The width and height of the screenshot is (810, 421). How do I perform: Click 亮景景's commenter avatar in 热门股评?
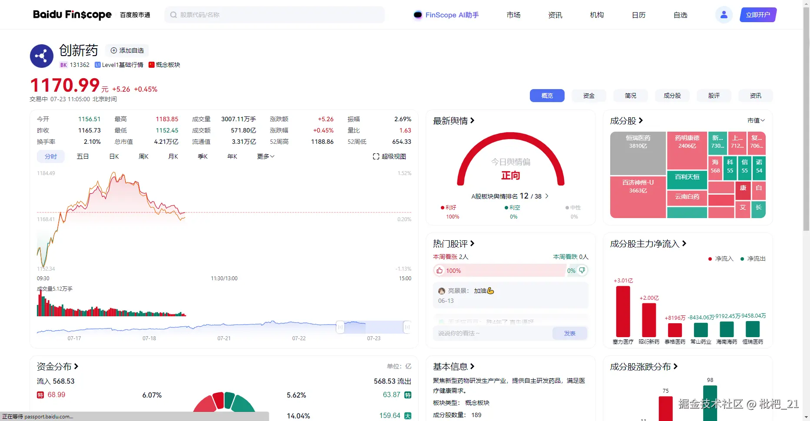tap(442, 291)
